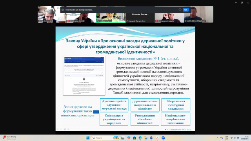Open the clock and date in the taskbar
The image size is (251, 141).
click(245, 138)
